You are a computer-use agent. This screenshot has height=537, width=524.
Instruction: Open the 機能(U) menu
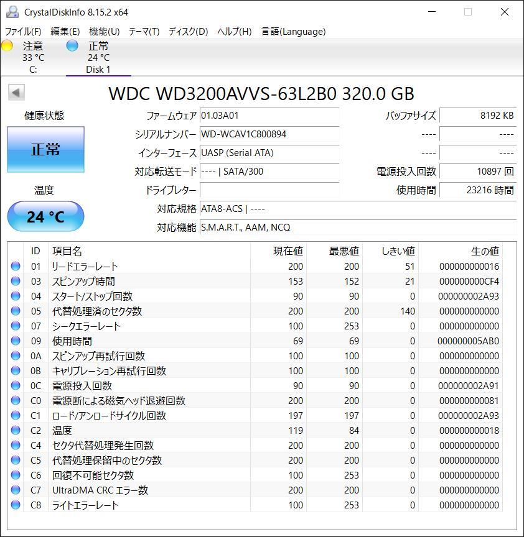click(105, 32)
